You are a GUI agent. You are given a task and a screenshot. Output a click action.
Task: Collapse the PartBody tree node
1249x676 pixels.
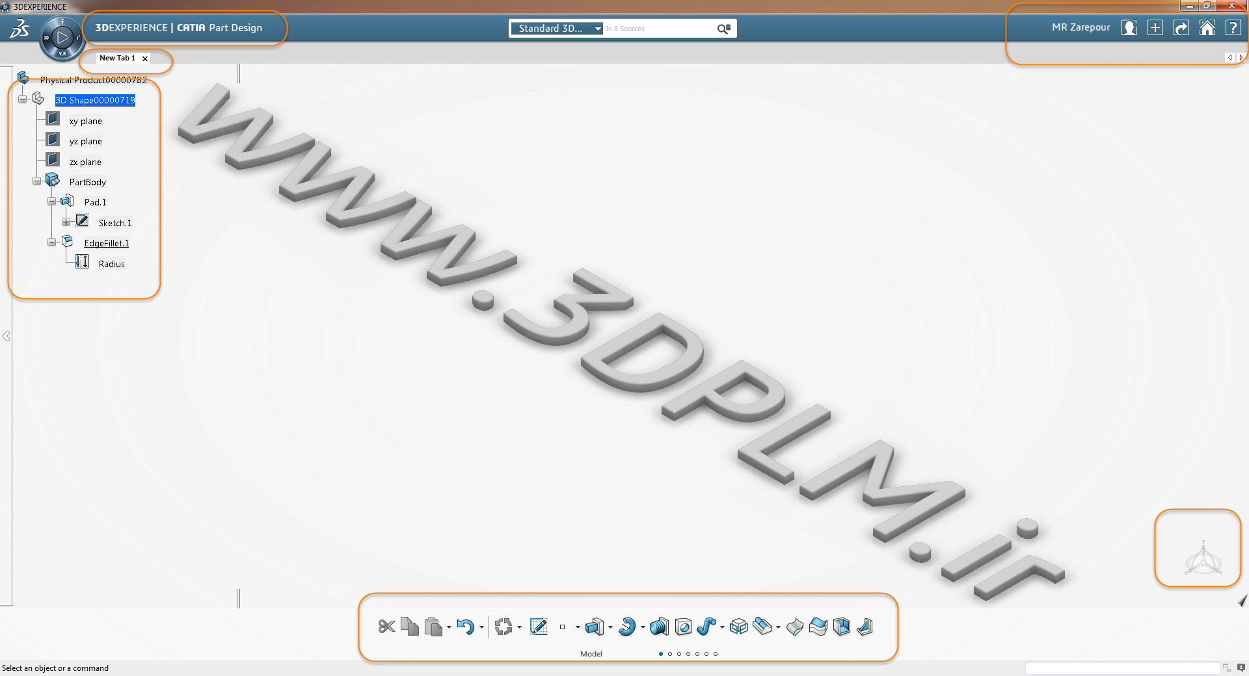[37, 181]
